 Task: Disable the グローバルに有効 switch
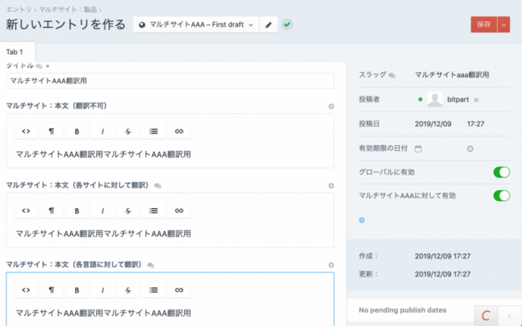tap(501, 172)
